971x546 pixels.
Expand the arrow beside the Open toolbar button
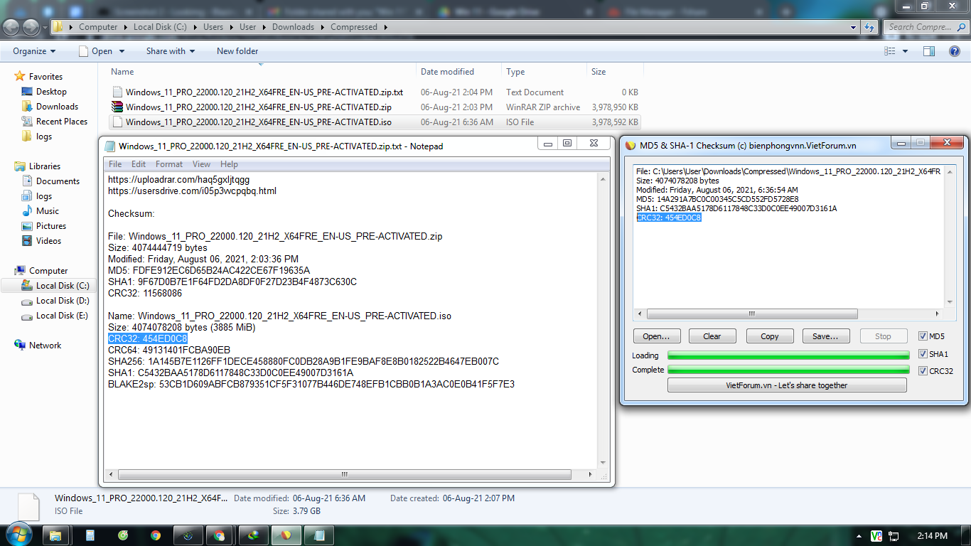tap(122, 51)
